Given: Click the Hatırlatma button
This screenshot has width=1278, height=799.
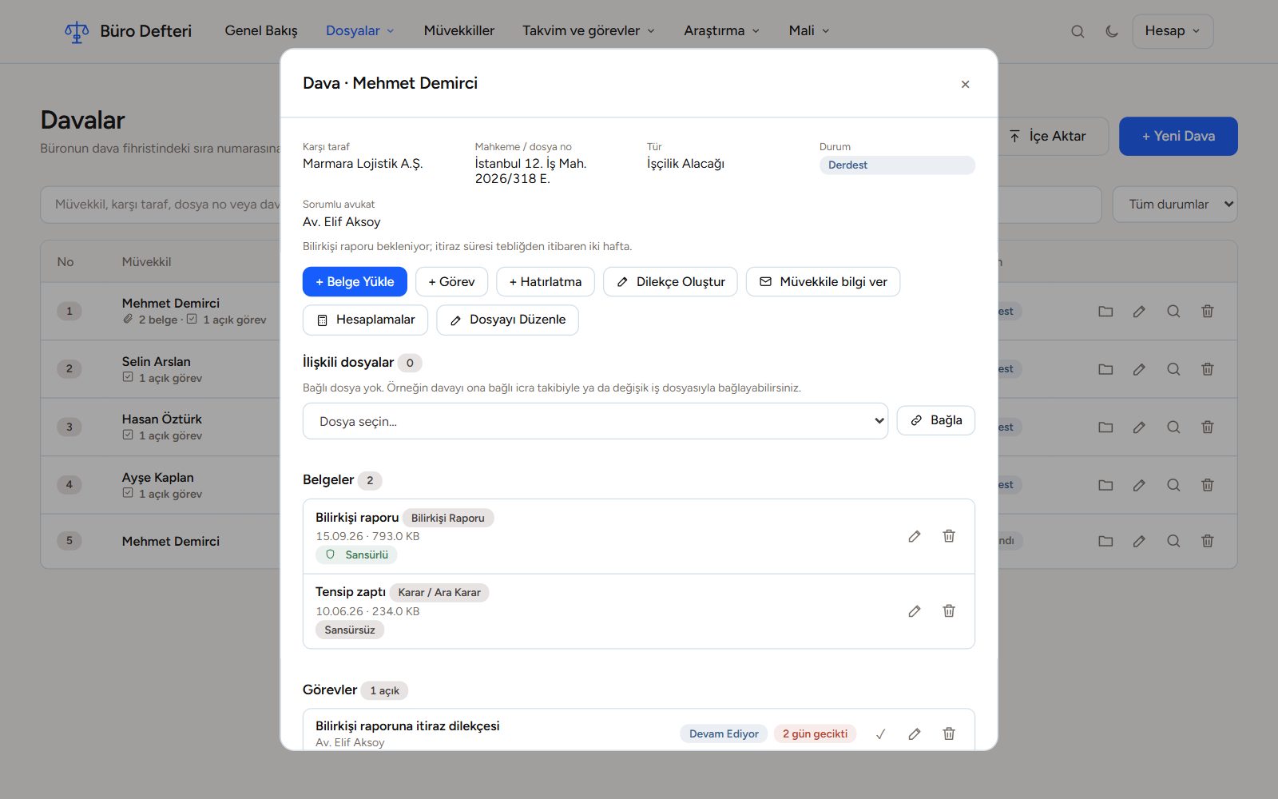Looking at the screenshot, I should (546, 282).
